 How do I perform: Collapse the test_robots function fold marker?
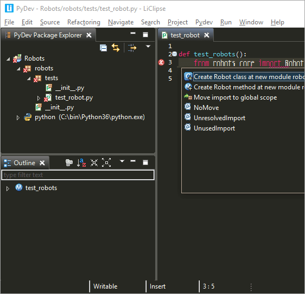pos(175,54)
